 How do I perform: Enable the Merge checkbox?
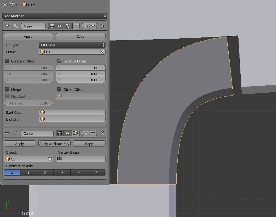point(7,89)
